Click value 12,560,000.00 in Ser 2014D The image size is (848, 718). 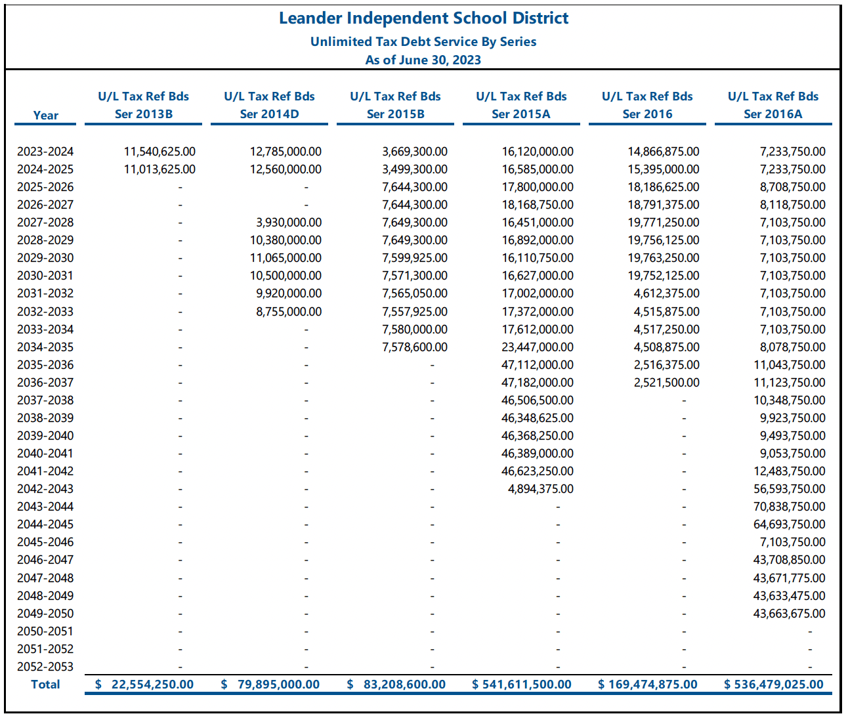tap(286, 169)
